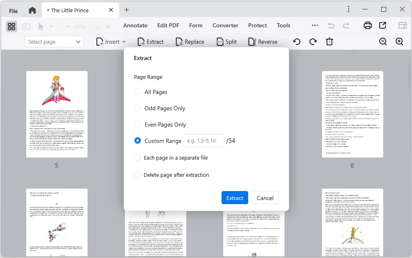Screen dimensions: 412x258
Task: Open thumbnail grid view icon
Action: (11, 26)
